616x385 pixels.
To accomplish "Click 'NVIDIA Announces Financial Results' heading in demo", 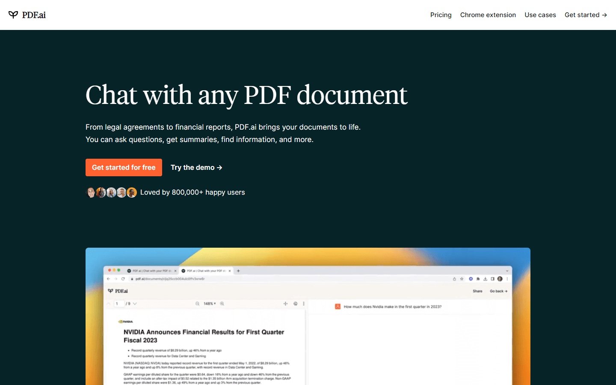I will pos(204,336).
